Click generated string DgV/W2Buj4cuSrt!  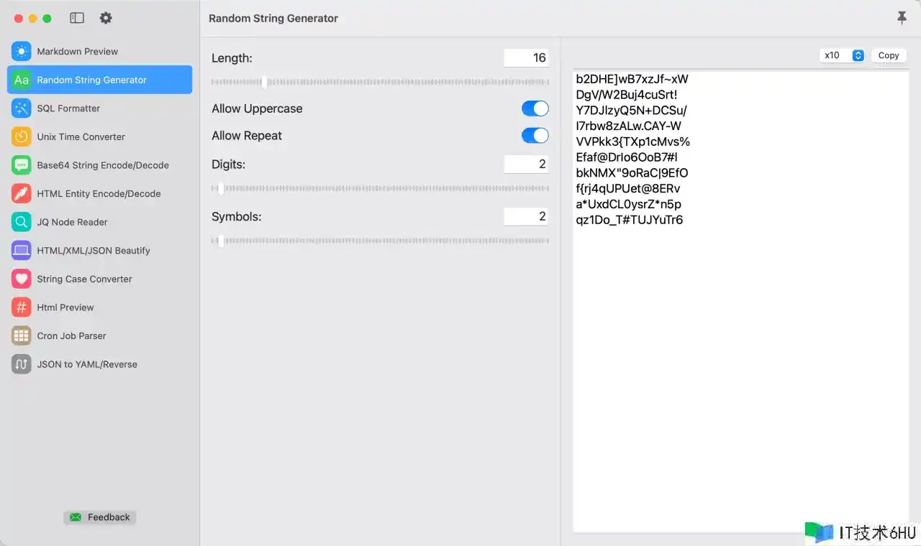(627, 95)
